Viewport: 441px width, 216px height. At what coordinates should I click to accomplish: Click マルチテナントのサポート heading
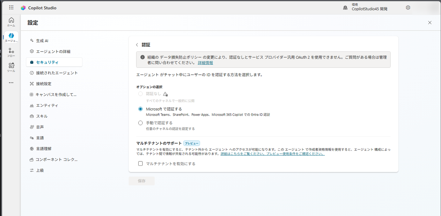[159, 143]
